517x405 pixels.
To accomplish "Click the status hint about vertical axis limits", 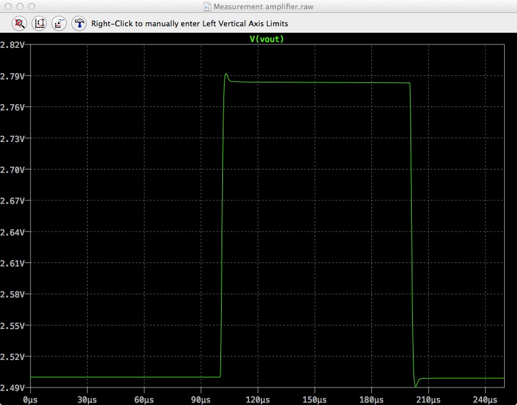I will [189, 24].
